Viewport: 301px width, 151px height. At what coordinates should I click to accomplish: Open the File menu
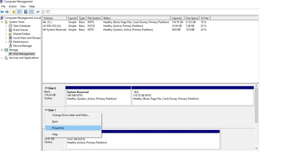[x=3, y=6]
